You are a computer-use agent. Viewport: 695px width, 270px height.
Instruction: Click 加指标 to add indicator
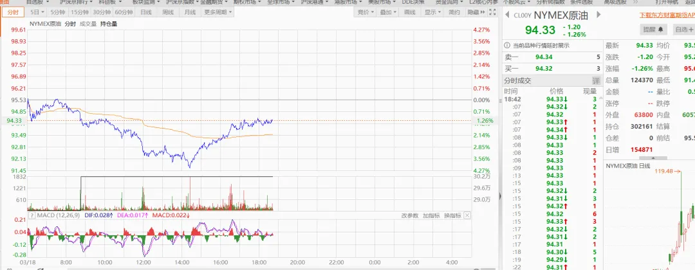(431, 215)
